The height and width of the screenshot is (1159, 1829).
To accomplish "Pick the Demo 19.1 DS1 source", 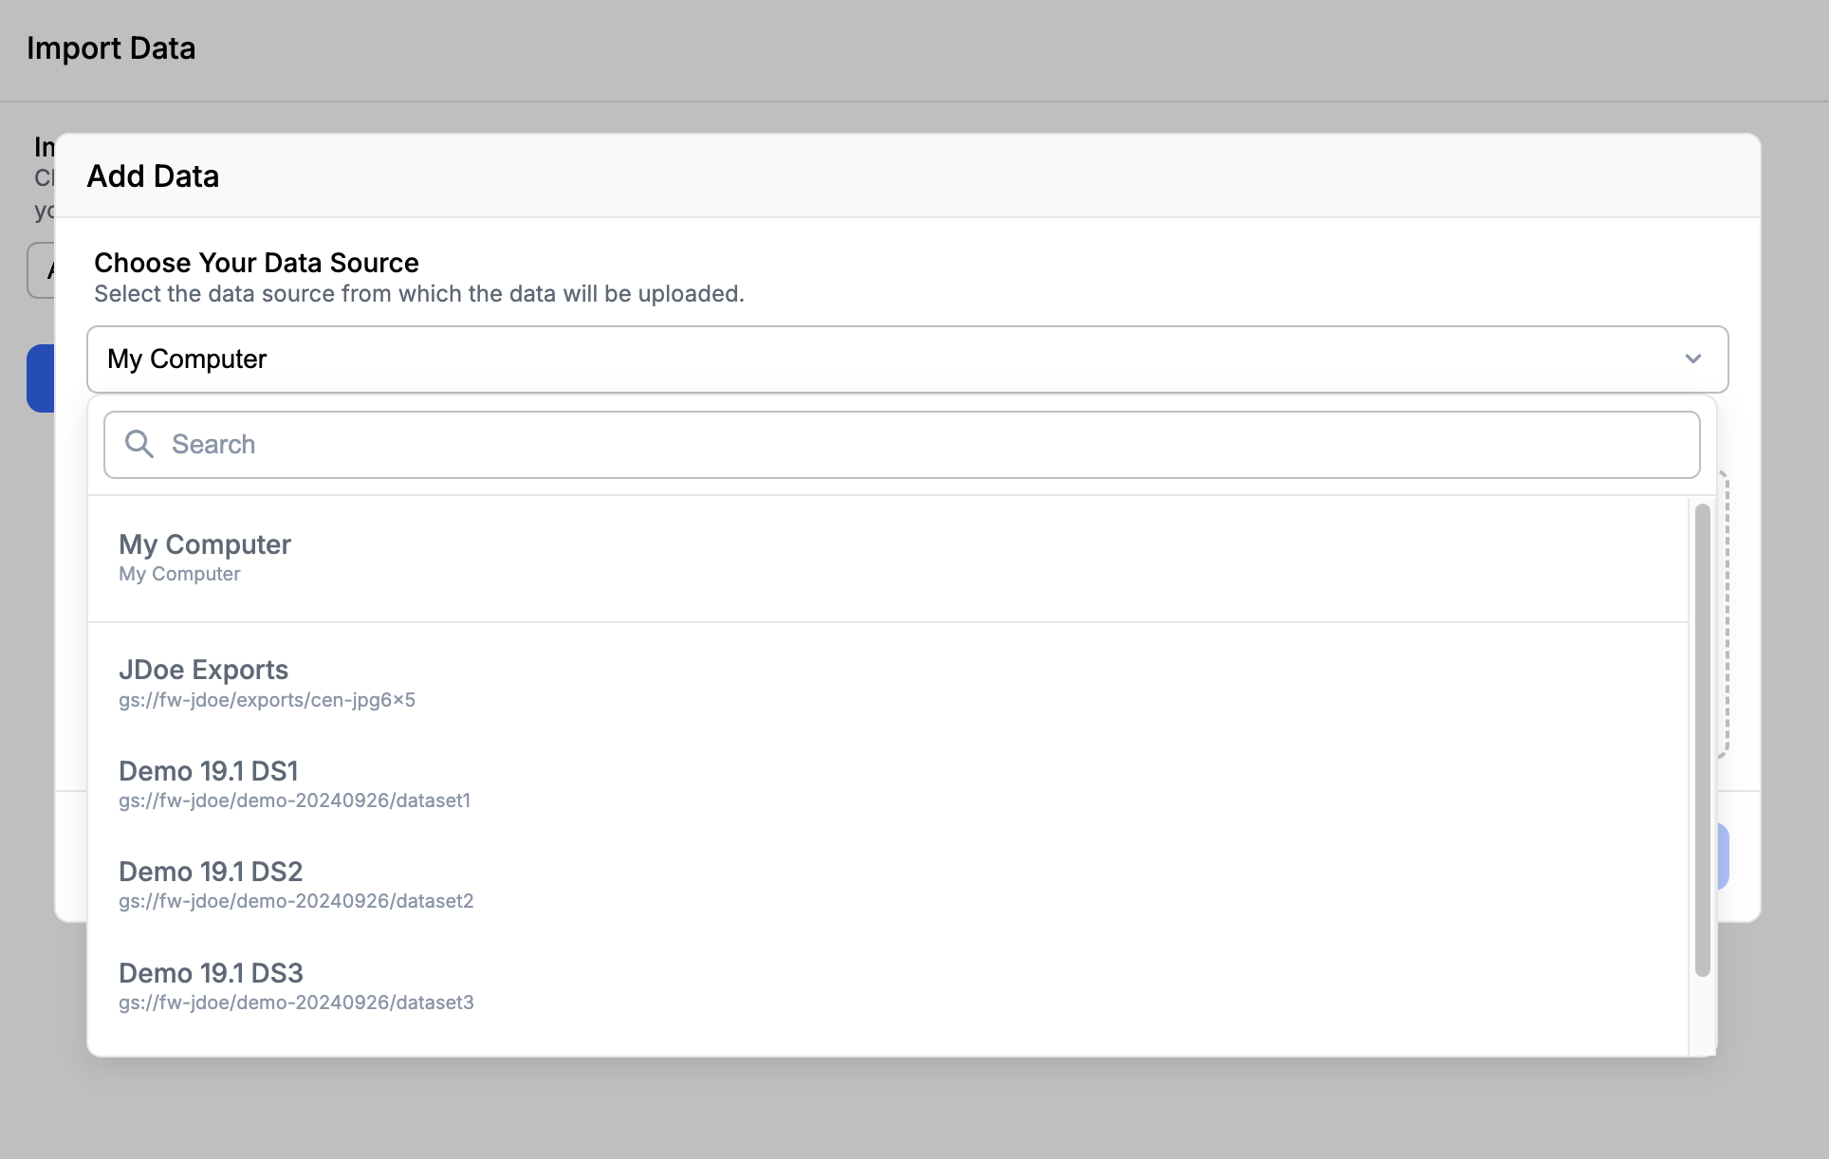I will click(888, 784).
